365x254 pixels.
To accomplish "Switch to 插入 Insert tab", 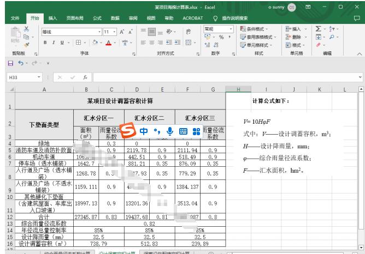I will click(x=52, y=18).
